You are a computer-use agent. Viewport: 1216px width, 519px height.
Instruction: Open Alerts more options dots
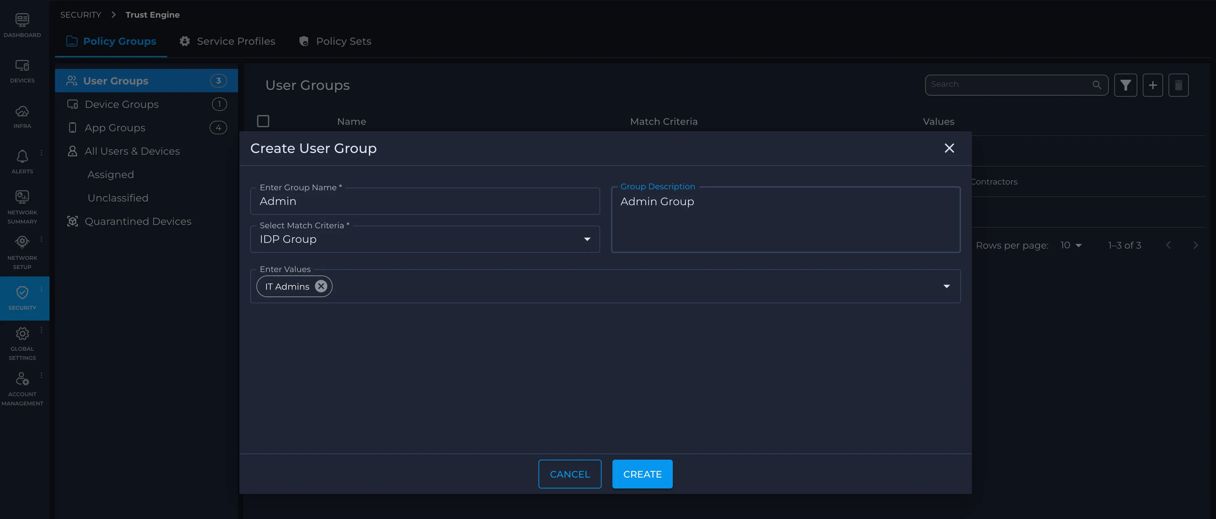coord(42,153)
